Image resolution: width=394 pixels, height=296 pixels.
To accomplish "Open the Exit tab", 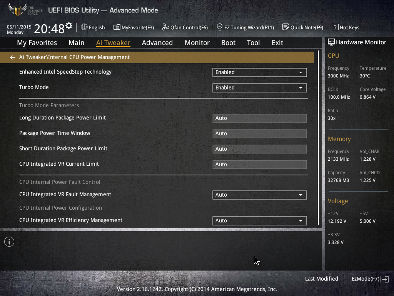I will [277, 43].
